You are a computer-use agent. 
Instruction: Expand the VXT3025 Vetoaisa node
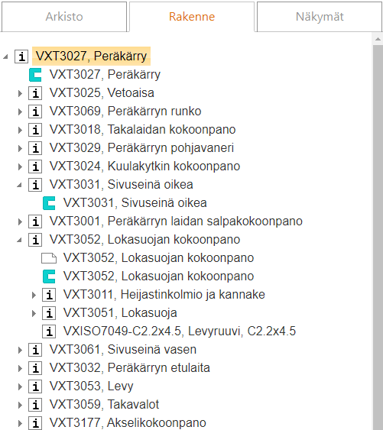[20, 93]
